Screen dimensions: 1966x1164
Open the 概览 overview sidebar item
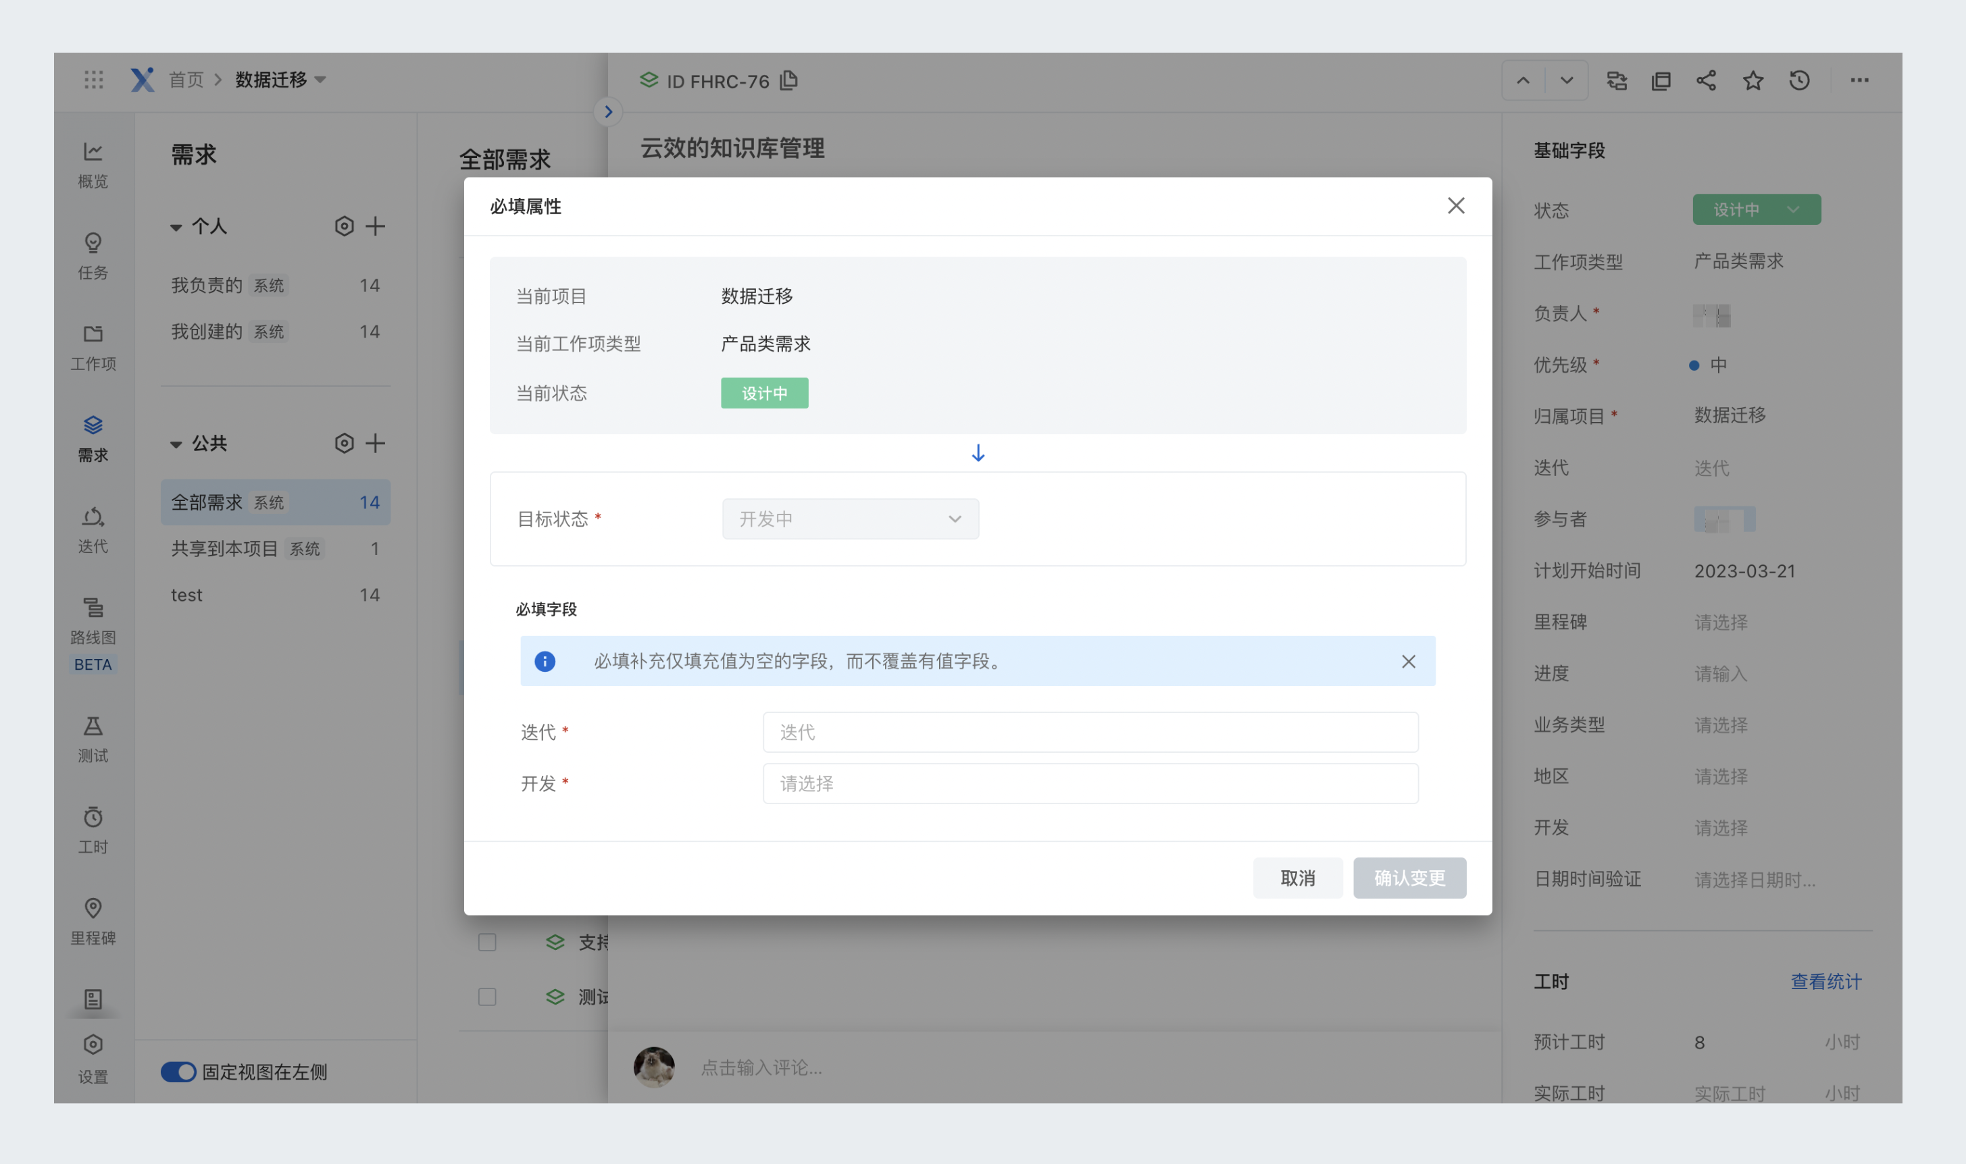(x=93, y=165)
